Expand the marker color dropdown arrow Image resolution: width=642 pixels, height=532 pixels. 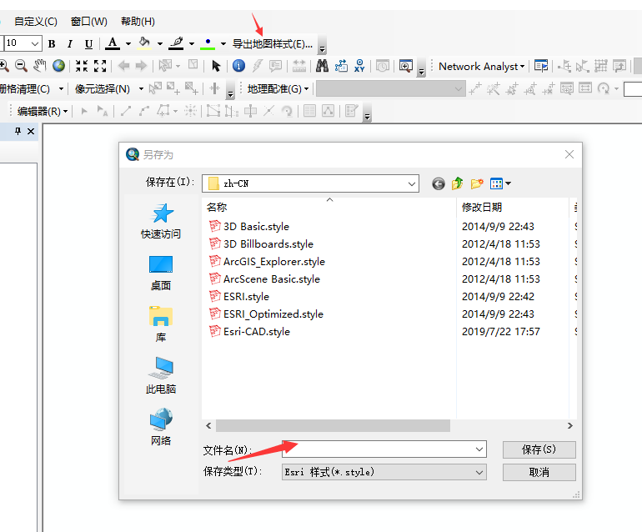(x=223, y=43)
